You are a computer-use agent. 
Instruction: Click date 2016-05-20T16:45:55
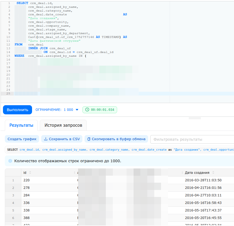tap(203, 218)
